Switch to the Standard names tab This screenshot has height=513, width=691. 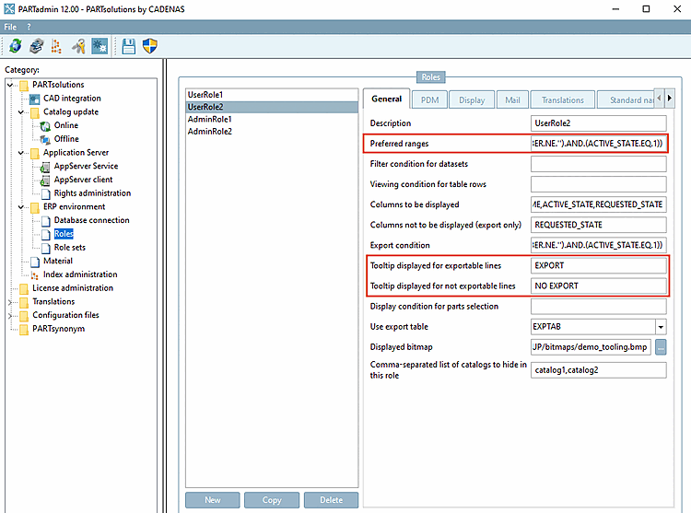tap(627, 100)
